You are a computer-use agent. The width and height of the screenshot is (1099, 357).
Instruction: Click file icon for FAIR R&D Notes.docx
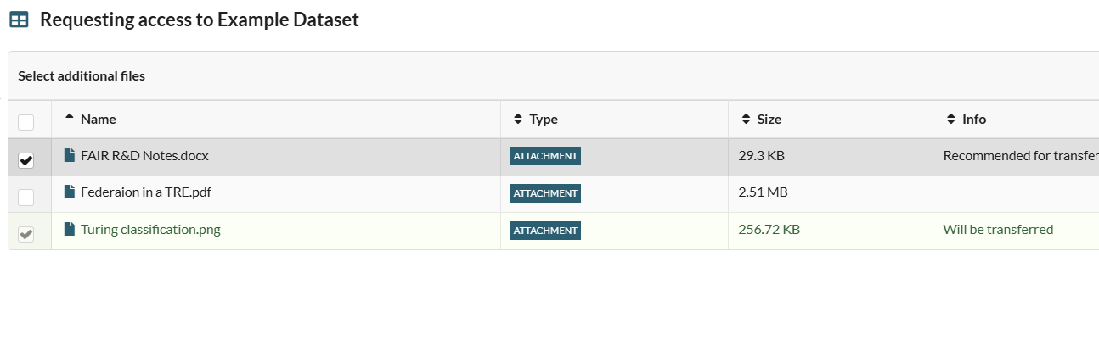(x=70, y=156)
